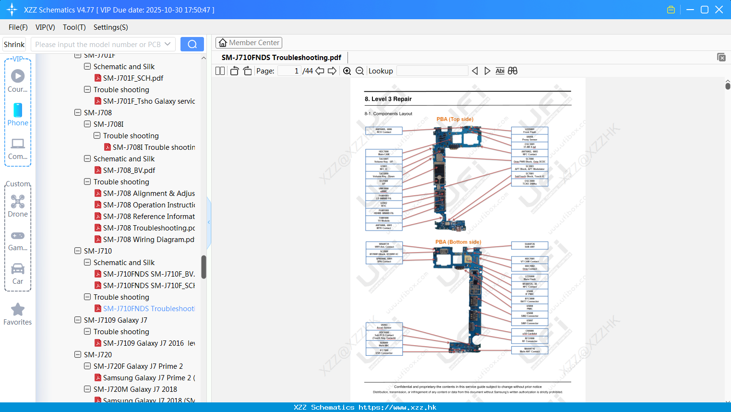Screen dimensions: 731x412
Task: Click the blue search button
Action: click(x=192, y=44)
